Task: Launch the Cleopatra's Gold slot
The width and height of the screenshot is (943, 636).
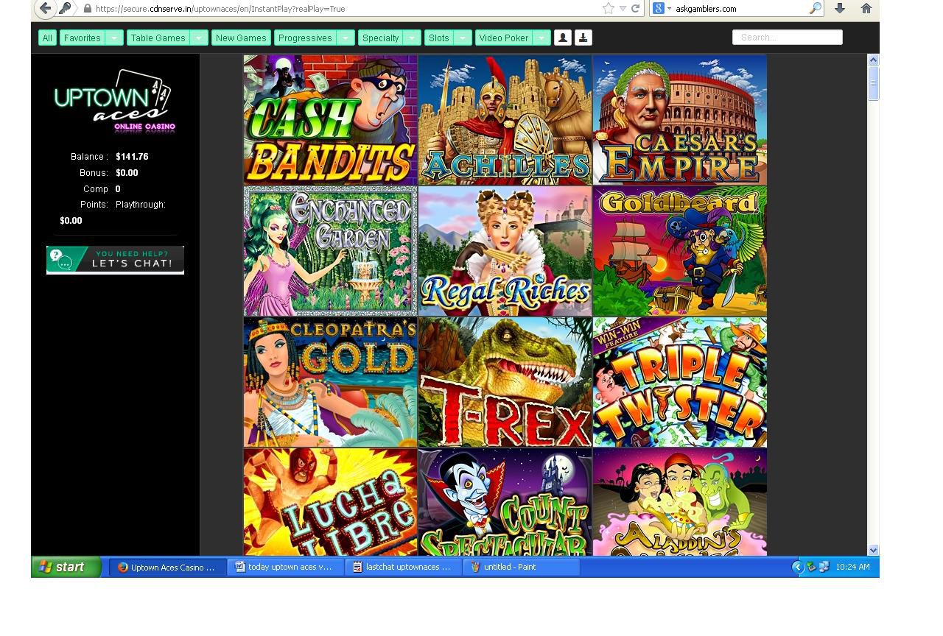Action: 330,382
